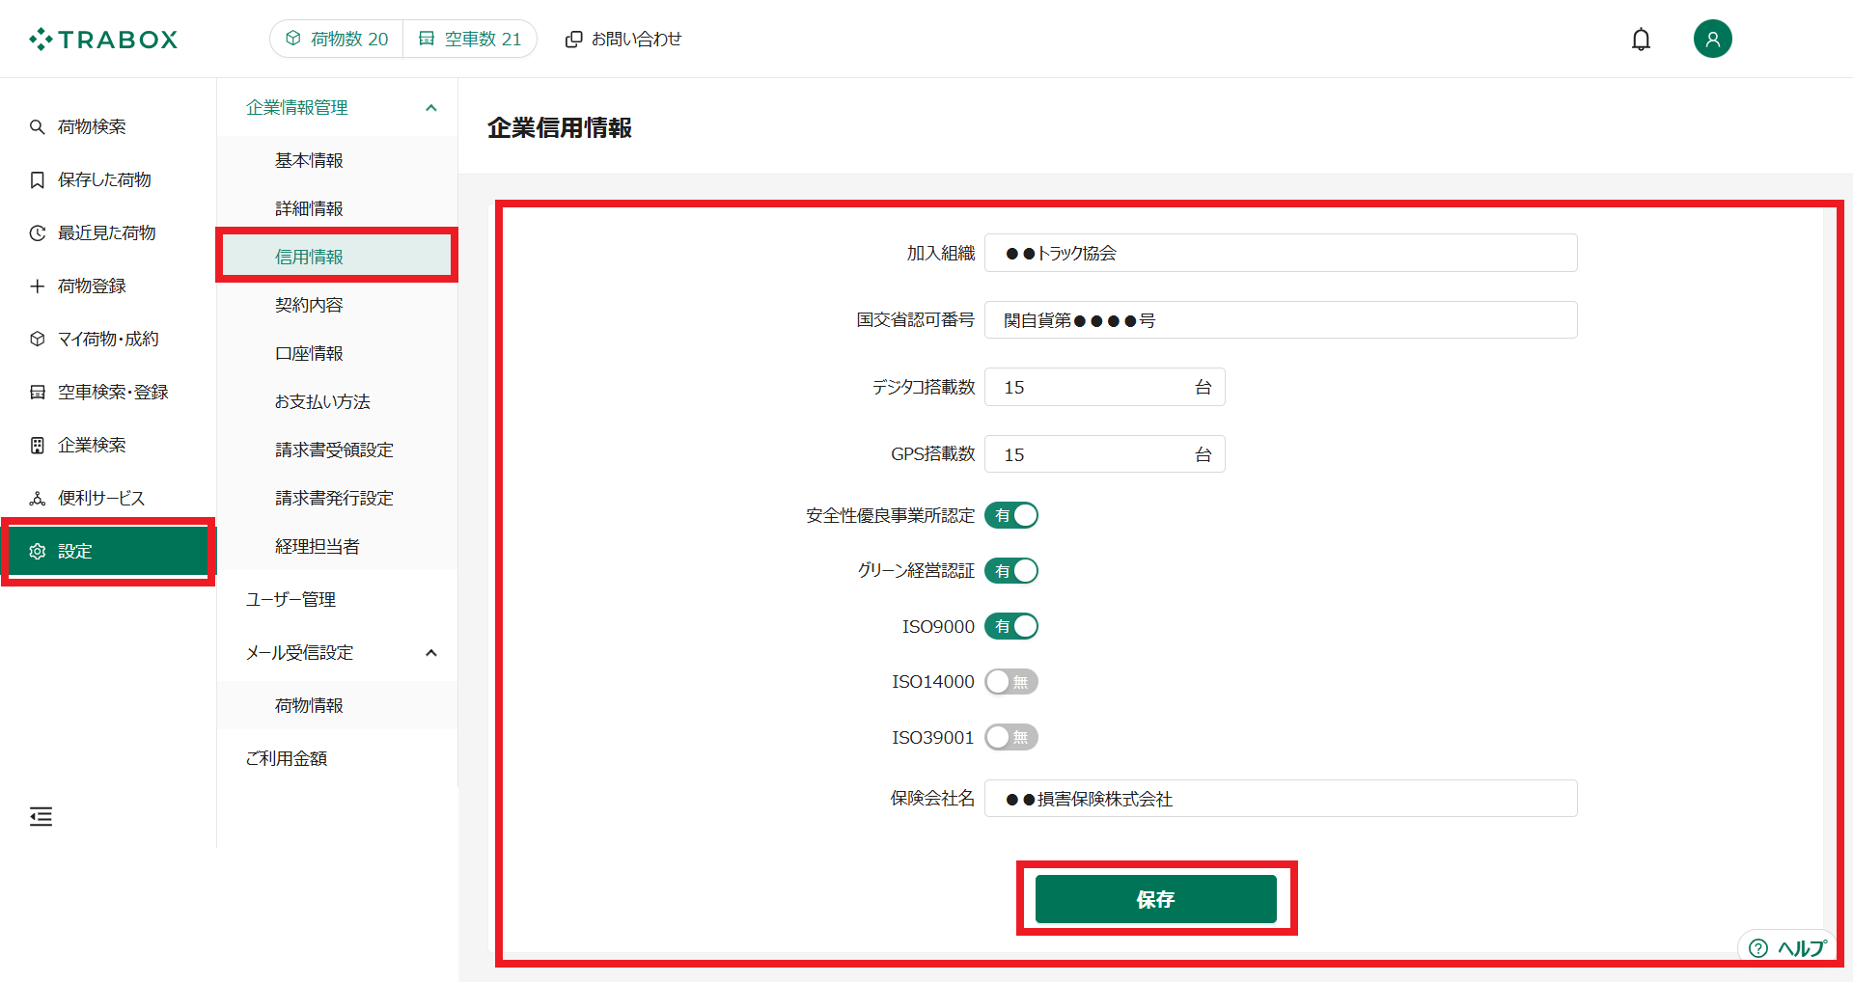The width and height of the screenshot is (1853, 982).
Task: Toggle 安全性優良事業所認定 switch
Action: [x=1011, y=516]
